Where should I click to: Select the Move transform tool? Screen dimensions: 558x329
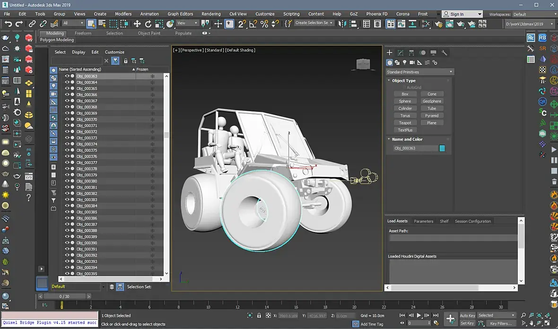click(137, 24)
